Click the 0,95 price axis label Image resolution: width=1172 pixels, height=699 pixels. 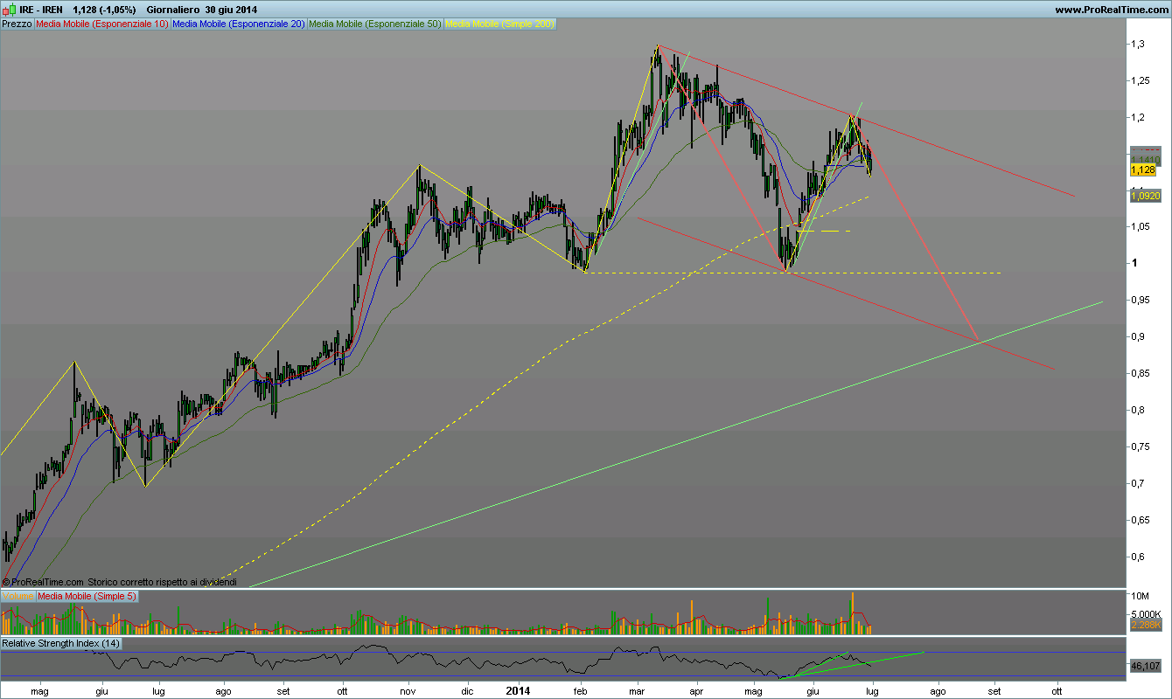click(1140, 300)
